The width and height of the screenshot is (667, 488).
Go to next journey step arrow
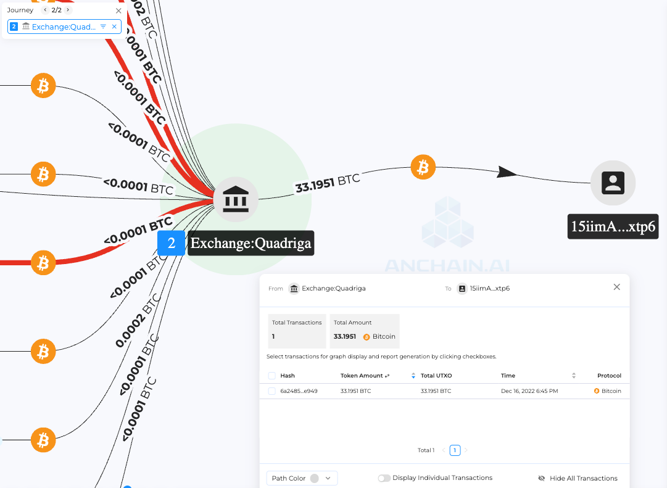[x=68, y=10]
